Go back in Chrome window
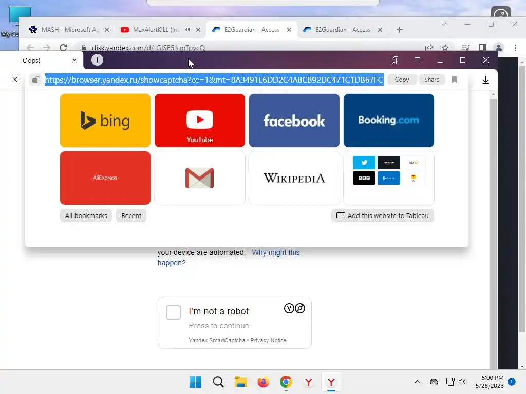526x394 pixels. pyautogui.click(x=30, y=48)
